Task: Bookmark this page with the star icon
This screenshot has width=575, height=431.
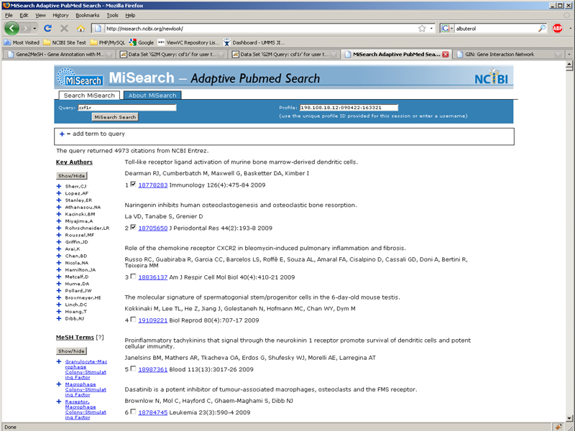Action: pos(422,28)
